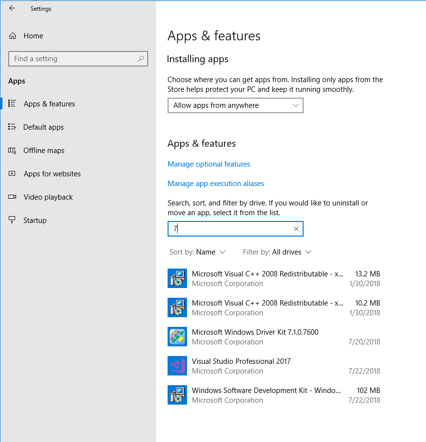The width and height of the screenshot is (426, 442).
Task: Select the Visual C++ 2008 Redistributable 13.2 MB name
Action: [268, 274]
